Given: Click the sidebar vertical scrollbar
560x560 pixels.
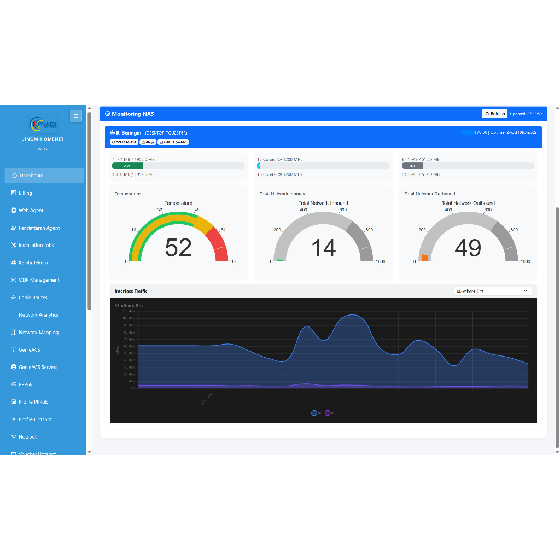Looking at the screenshot, I should 90,211.
